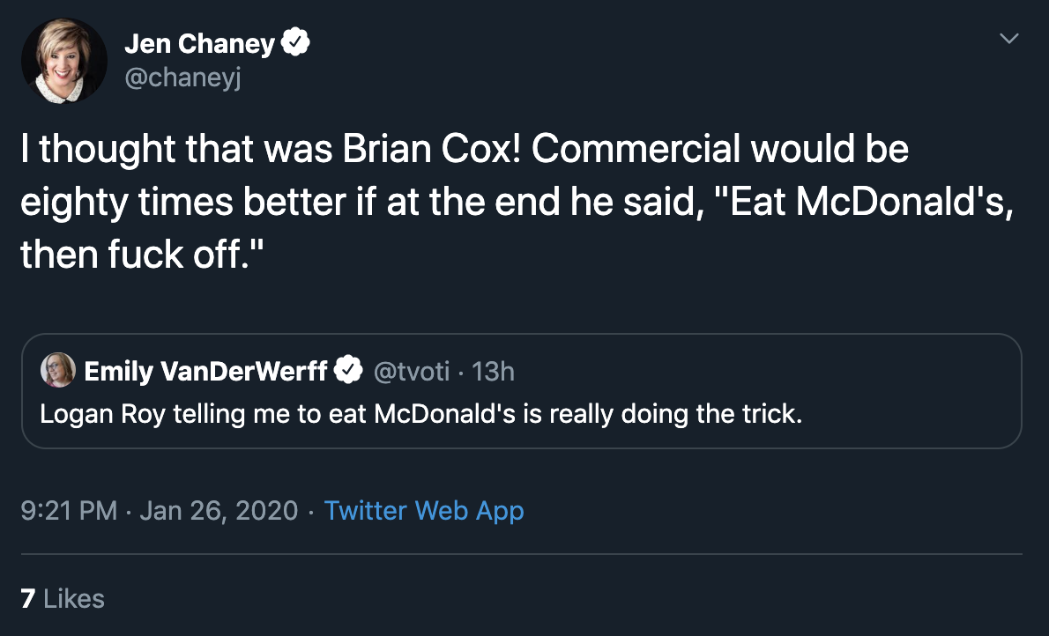Viewport: 1049px width, 636px height.
Task: Click the word "Commercial" in the tweet
Action: tap(636, 149)
